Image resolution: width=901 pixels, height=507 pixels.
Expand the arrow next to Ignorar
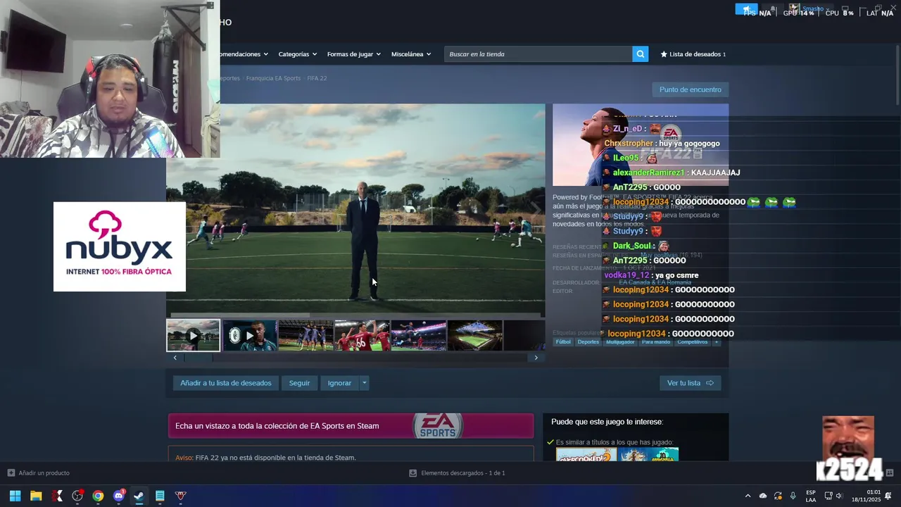[364, 383]
